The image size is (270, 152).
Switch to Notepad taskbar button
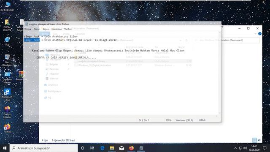point(141,148)
